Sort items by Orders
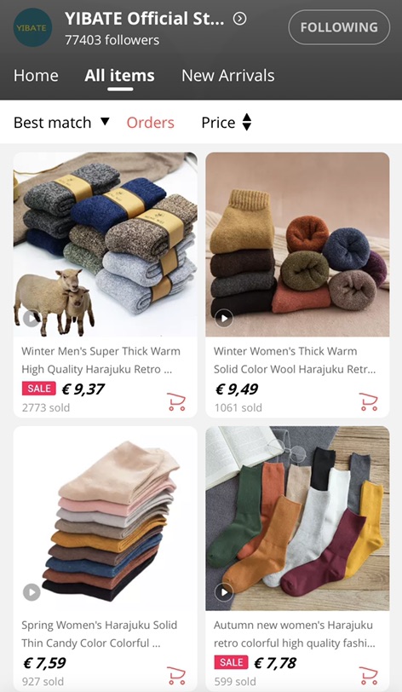Viewport: 402px width, 692px height. (151, 122)
